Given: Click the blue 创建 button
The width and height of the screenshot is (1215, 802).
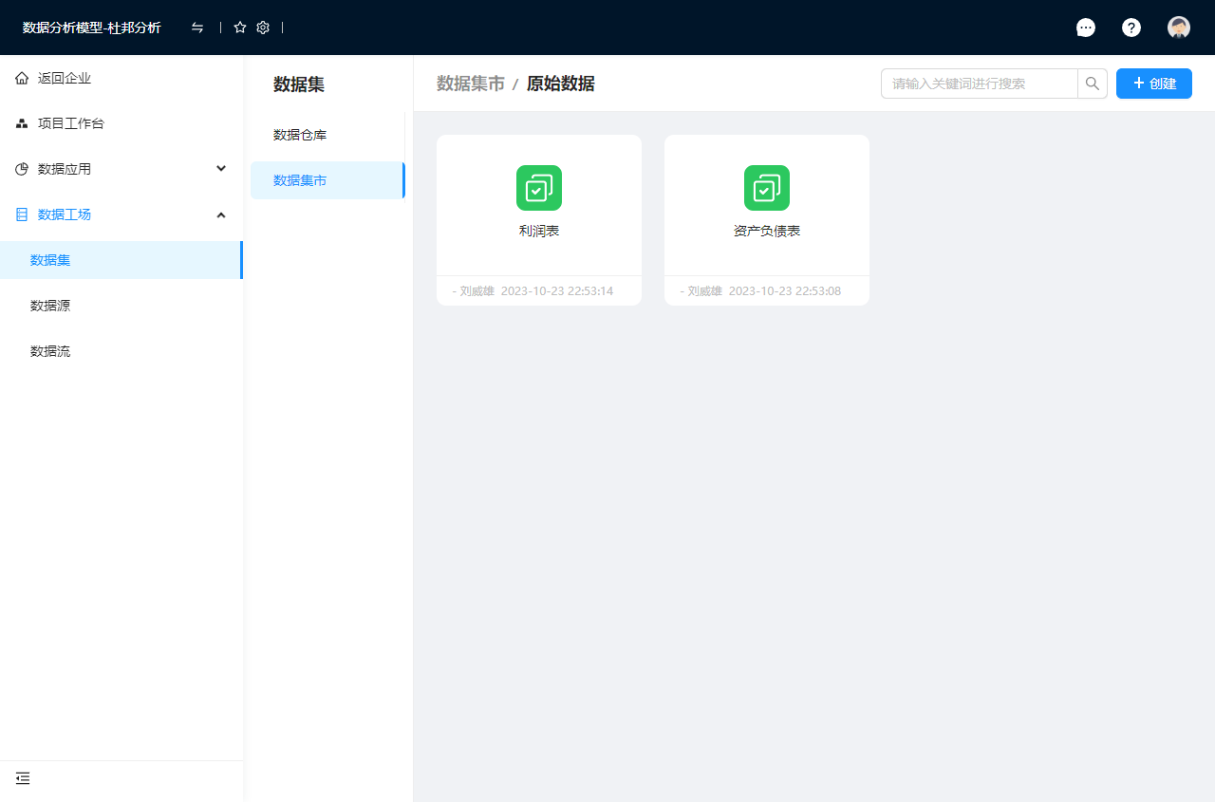Looking at the screenshot, I should pos(1153,84).
